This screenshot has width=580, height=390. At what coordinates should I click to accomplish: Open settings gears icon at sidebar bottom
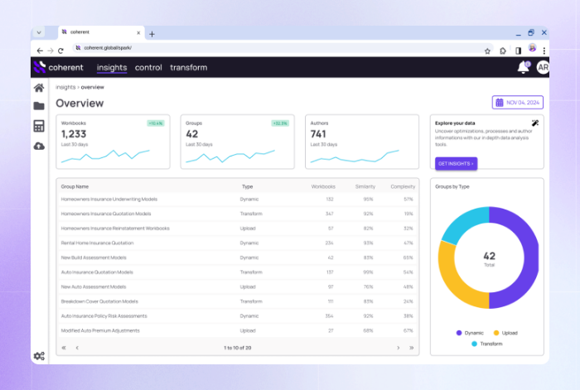tap(39, 356)
